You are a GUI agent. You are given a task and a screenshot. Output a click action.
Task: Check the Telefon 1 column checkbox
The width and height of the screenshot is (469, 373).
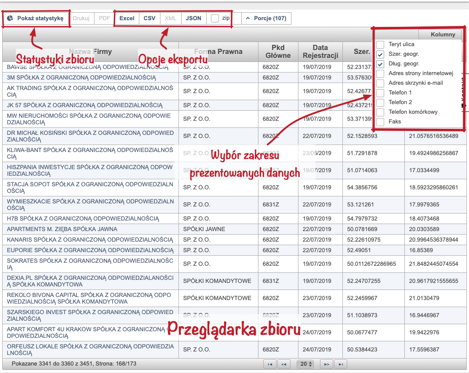pos(380,93)
